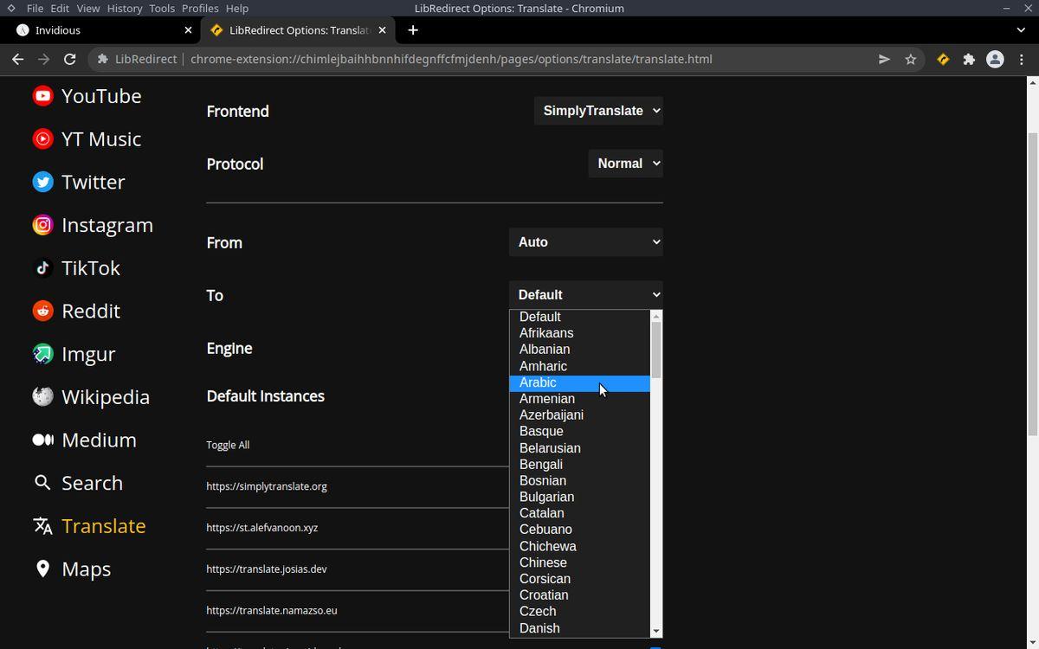Close the LibRedirect Options tab

(382, 30)
